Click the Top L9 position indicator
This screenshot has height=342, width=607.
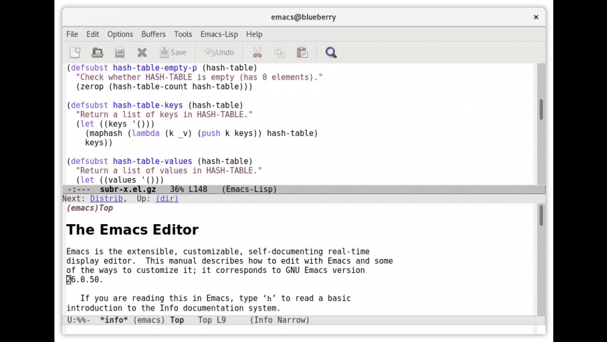(x=212, y=320)
